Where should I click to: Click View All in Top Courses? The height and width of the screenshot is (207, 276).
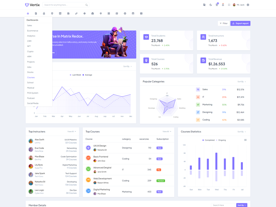click(x=167, y=131)
